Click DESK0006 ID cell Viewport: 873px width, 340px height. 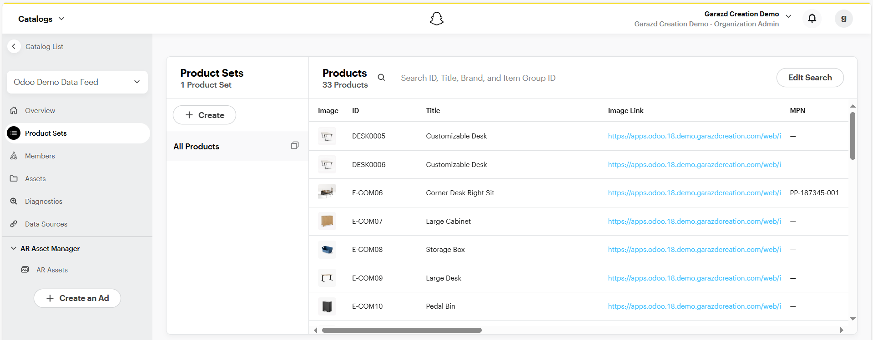(x=368, y=164)
